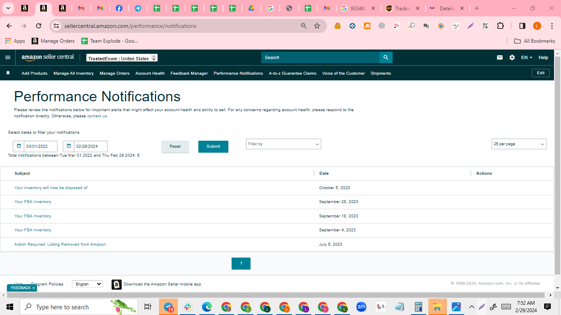561x315 pixels.
Task: Click the Seller Central search field
Action: (320, 57)
